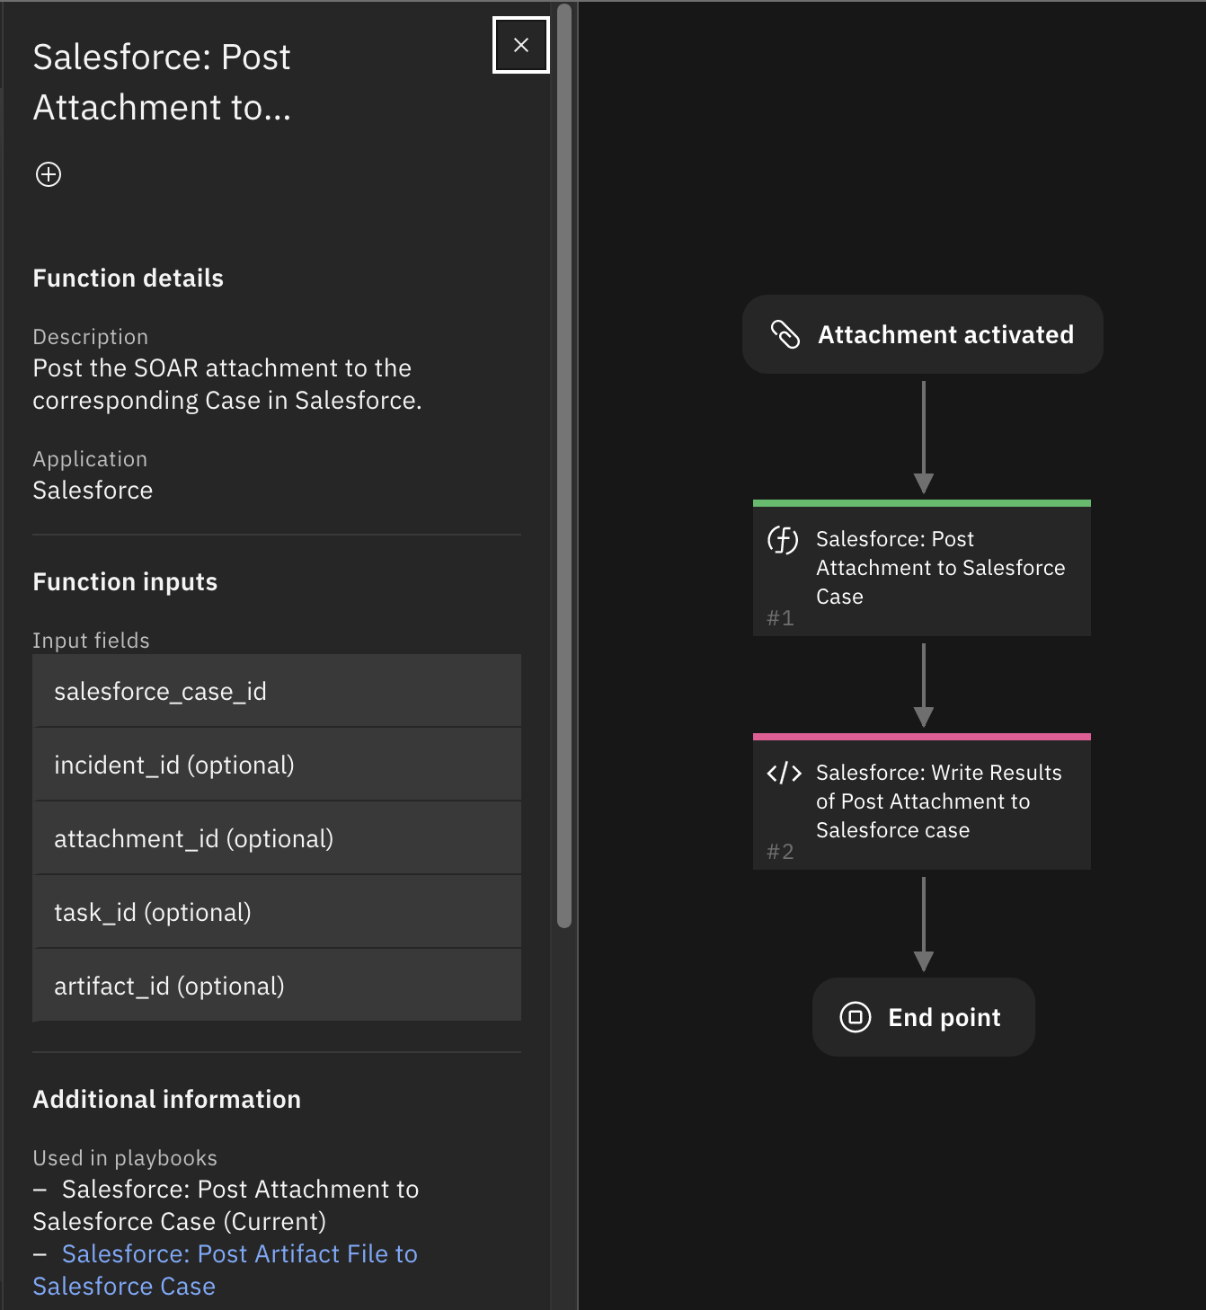Click the current playbook entry marked (Current)
The height and width of the screenshot is (1310, 1206).
(x=226, y=1205)
